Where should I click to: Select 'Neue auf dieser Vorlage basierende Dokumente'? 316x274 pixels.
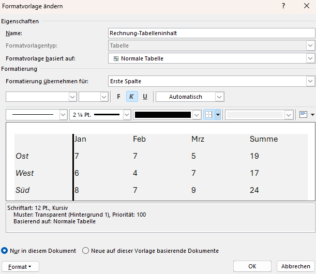tap(86, 251)
